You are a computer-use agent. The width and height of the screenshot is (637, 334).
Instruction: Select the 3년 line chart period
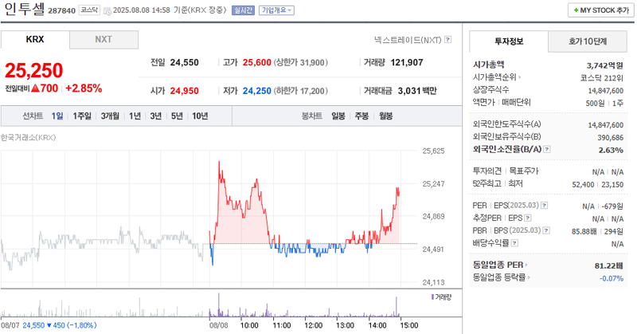pos(156,116)
